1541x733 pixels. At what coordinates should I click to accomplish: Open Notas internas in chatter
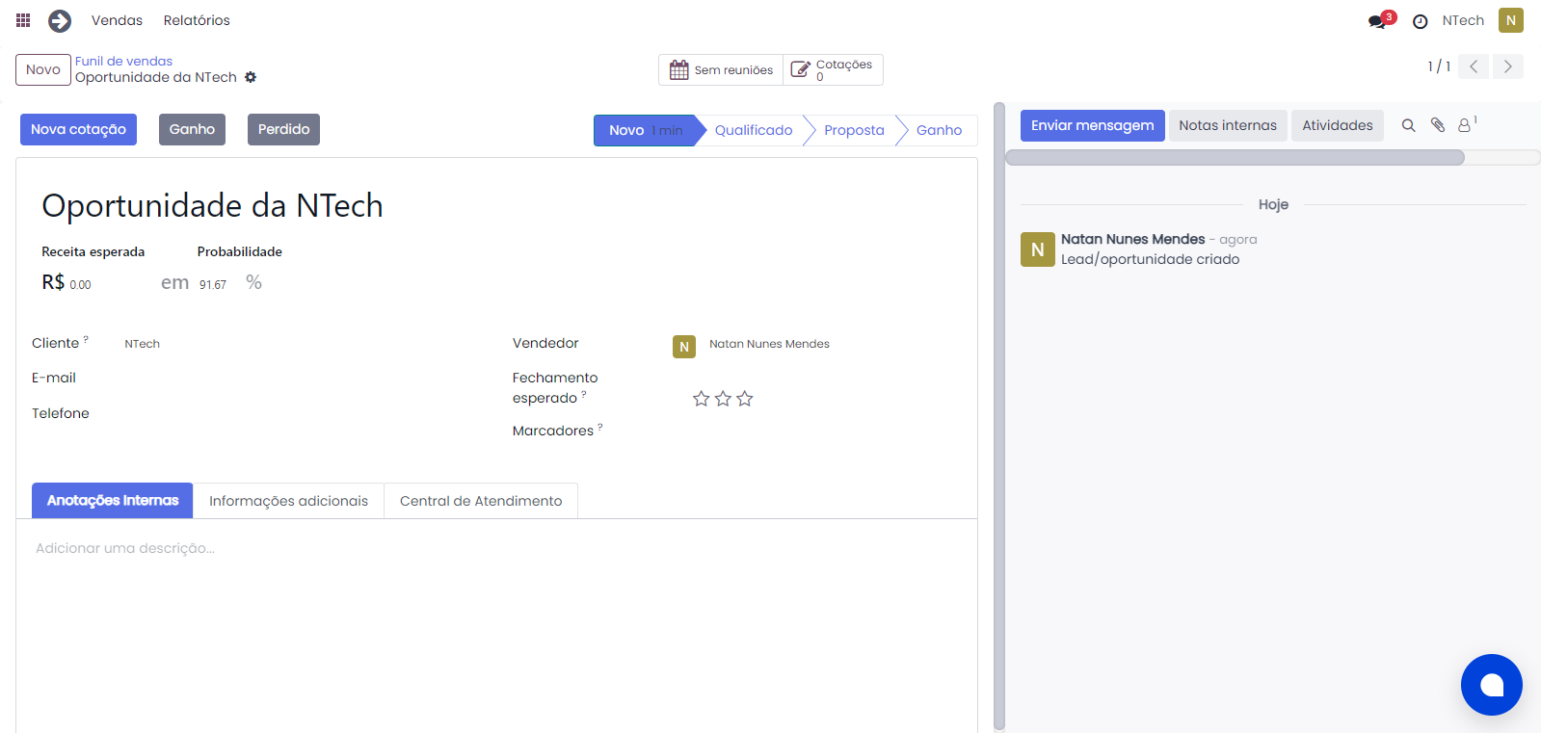pos(1227,125)
